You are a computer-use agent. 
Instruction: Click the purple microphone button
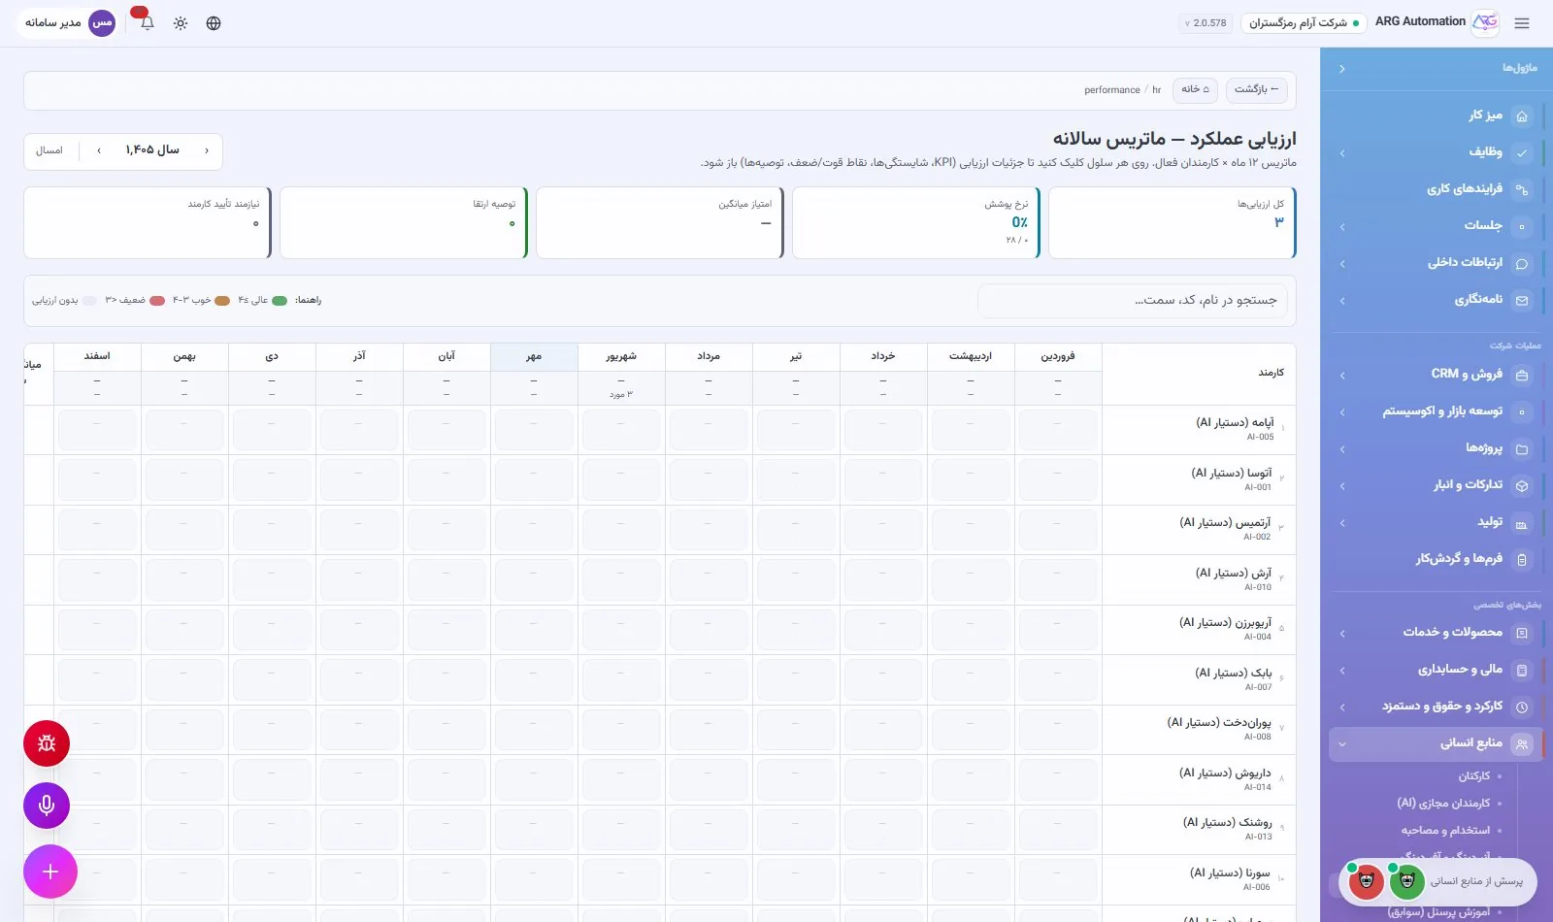tap(47, 806)
